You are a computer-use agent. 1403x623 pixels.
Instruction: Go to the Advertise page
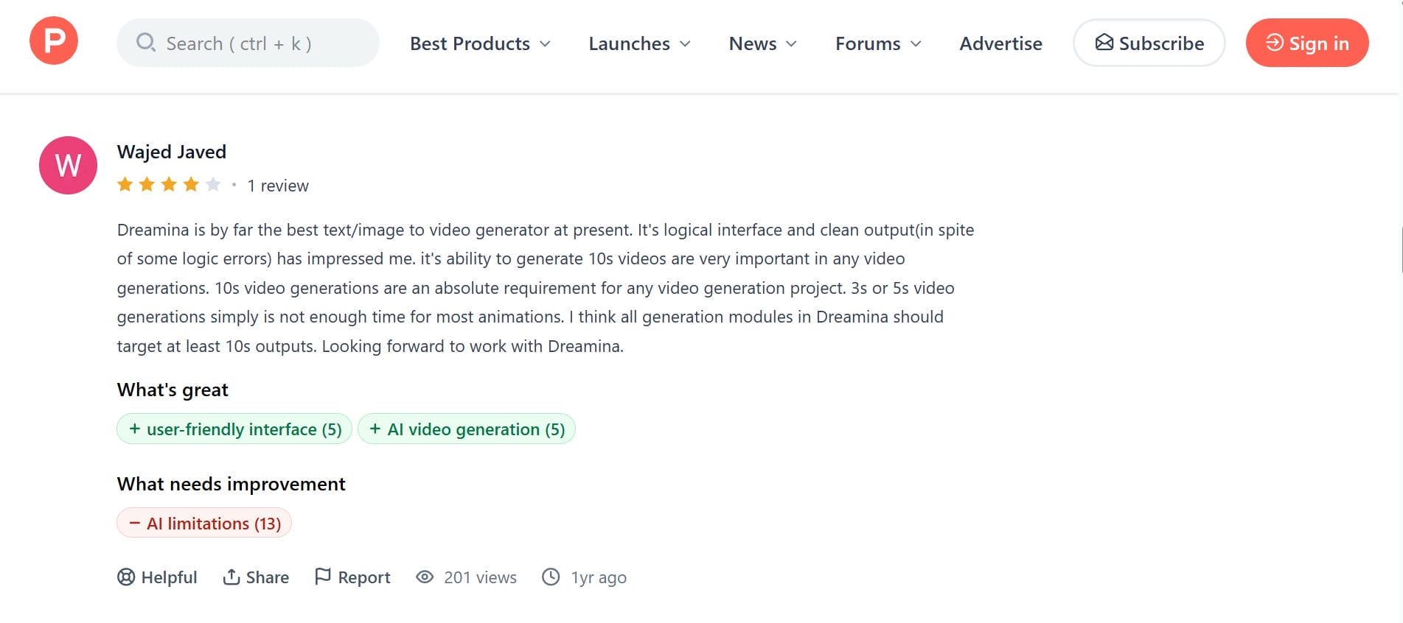click(1000, 43)
